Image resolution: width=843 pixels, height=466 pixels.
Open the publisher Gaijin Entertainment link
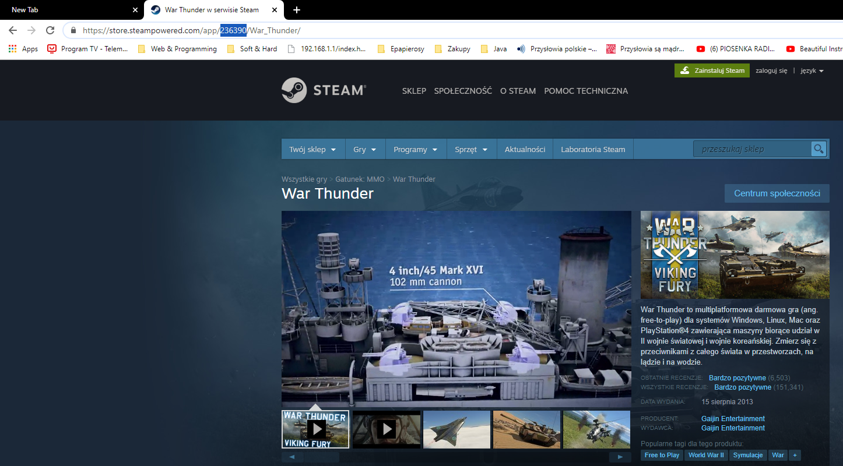[733, 428]
